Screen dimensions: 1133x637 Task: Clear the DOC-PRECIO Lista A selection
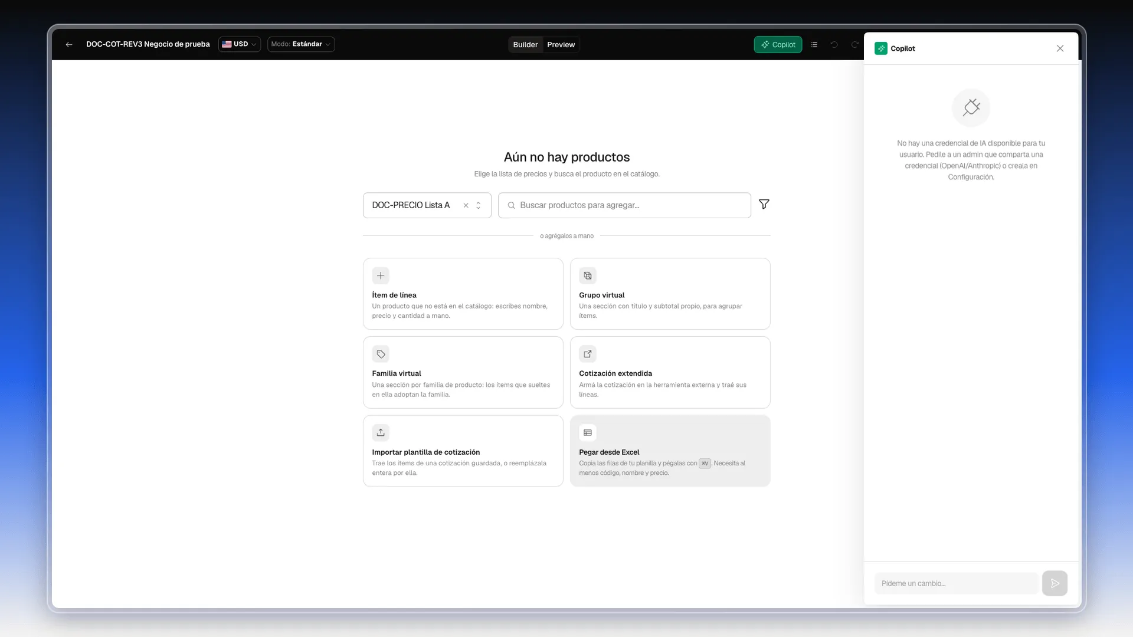(x=466, y=205)
